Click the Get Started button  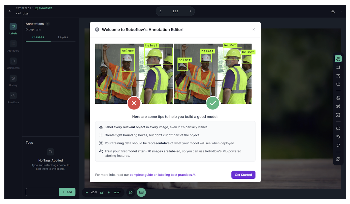coord(243,175)
